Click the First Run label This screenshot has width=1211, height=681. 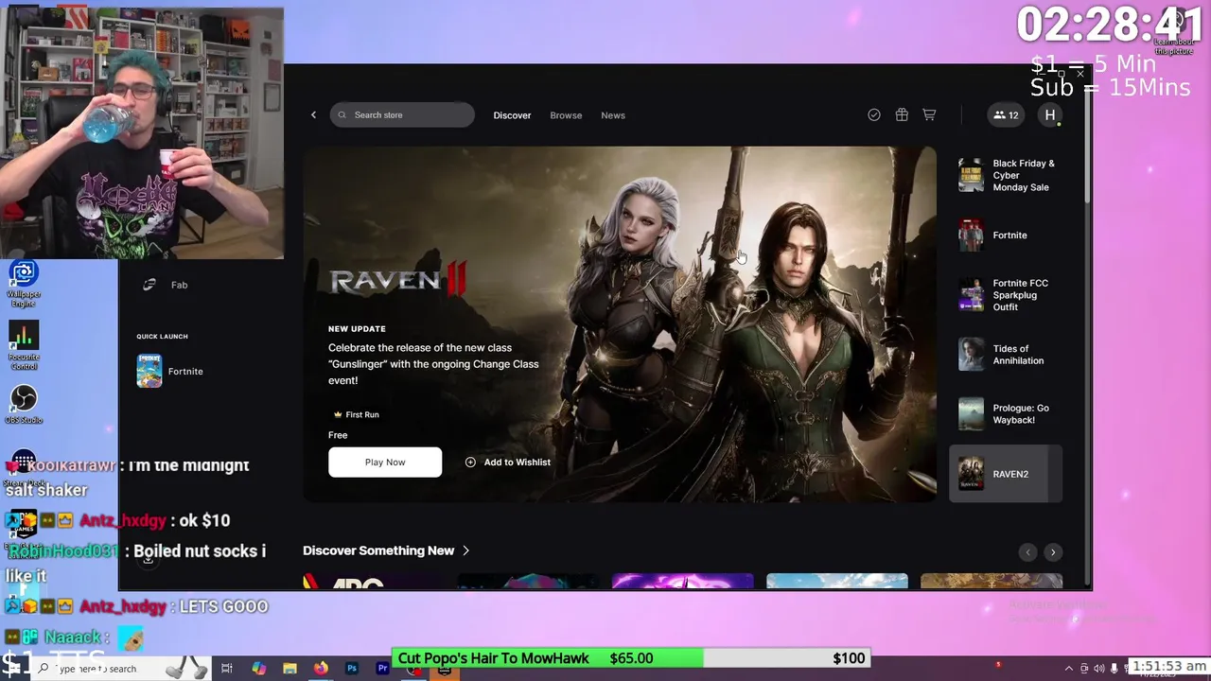356,414
